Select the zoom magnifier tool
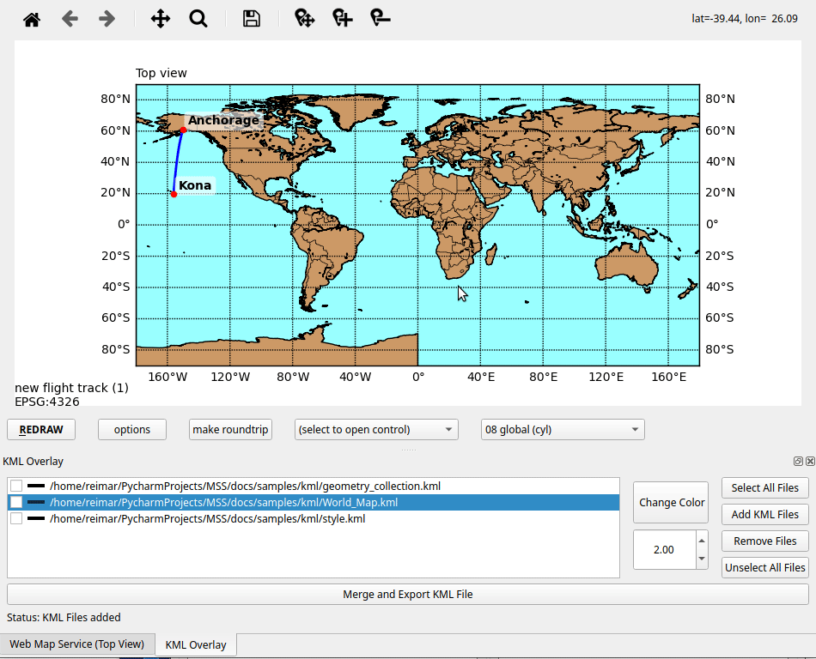The height and width of the screenshot is (659, 816). (x=198, y=19)
